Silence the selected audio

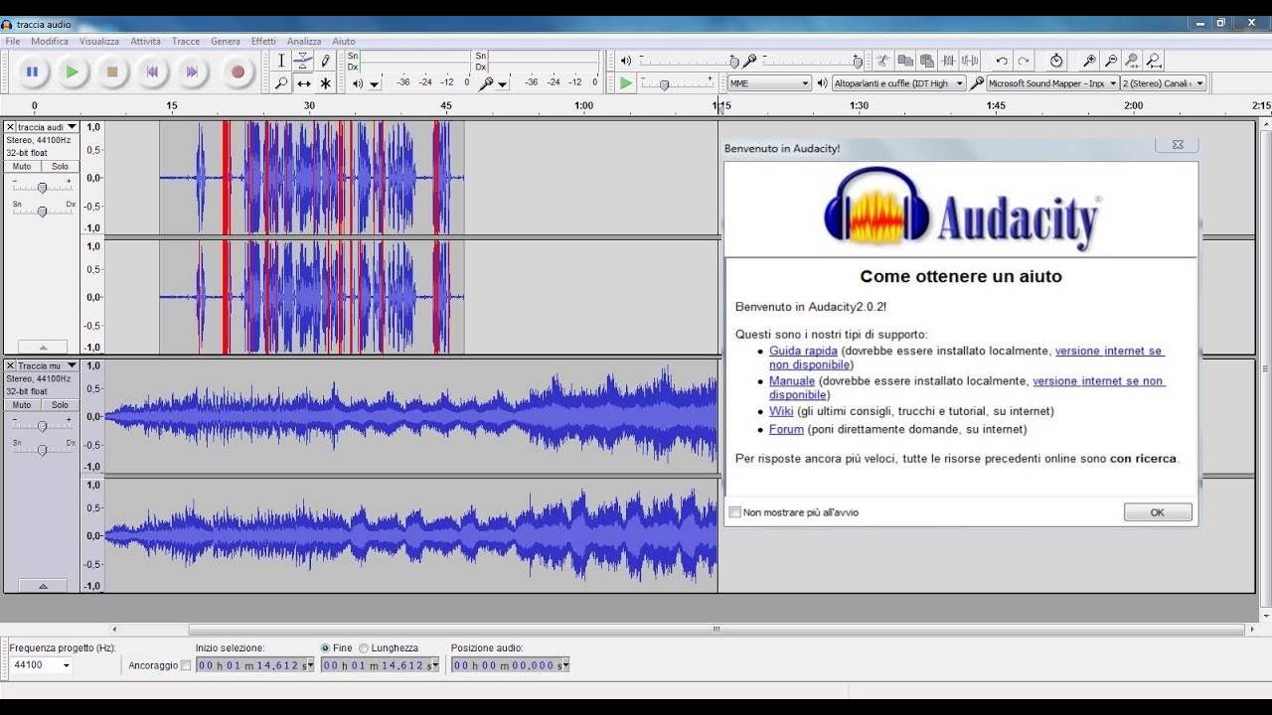pos(970,61)
